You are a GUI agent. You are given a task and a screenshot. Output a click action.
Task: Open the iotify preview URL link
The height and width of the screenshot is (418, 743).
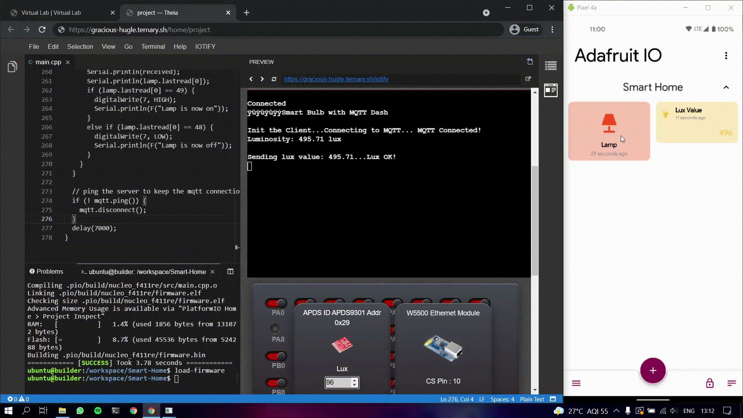click(x=336, y=79)
